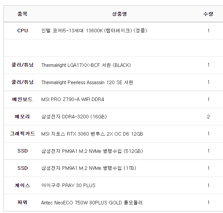Click the 상품명 column header

click(x=119, y=14)
